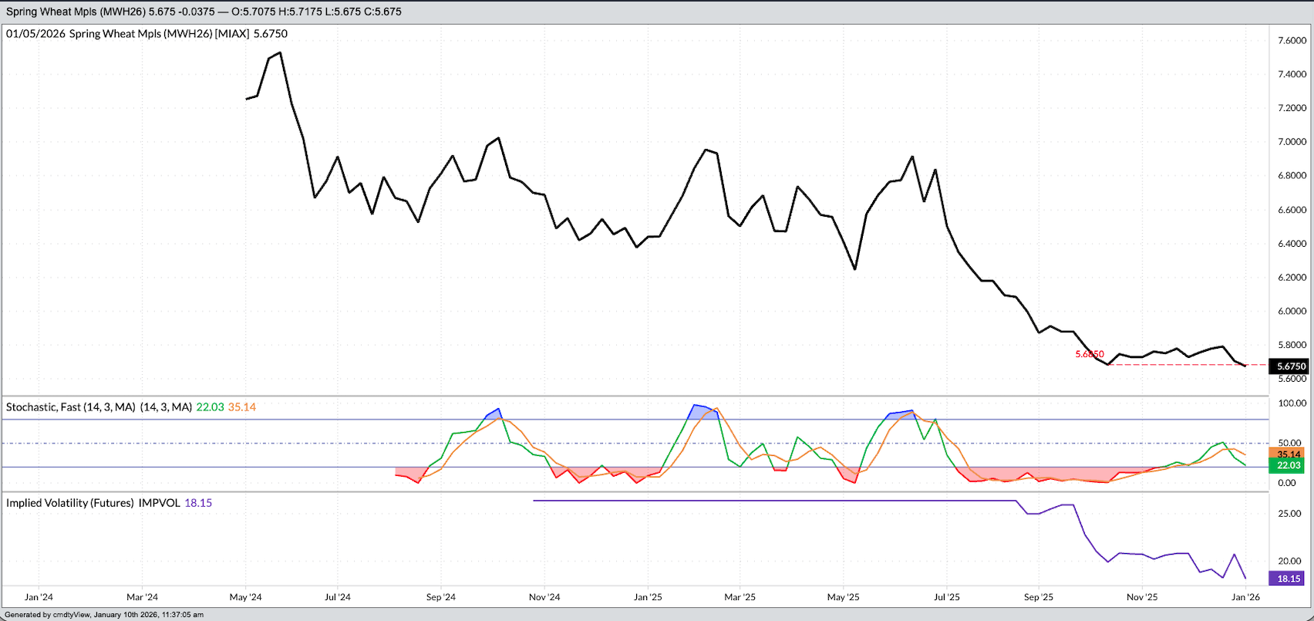Click the Jan '26 date axis label
The height and width of the screenshot is (621, 1314).
pos(1245,597)
